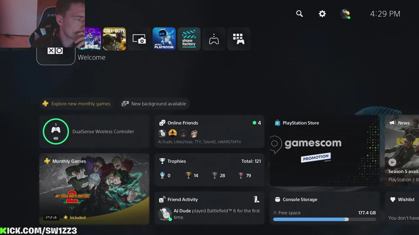This screenshot has height=235, width=419.
Task: Click the online friends count 4
Action: [259, 123]
